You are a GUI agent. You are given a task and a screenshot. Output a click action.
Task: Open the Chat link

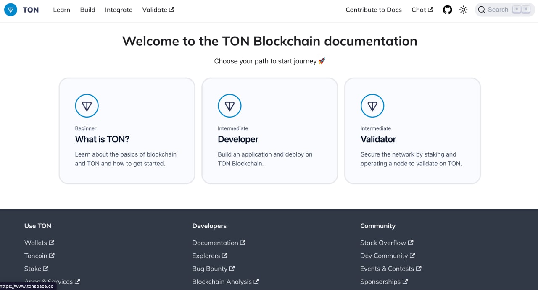(422, 10)
